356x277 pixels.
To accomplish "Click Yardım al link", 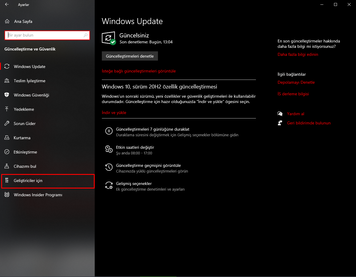I will coord(296,114).
